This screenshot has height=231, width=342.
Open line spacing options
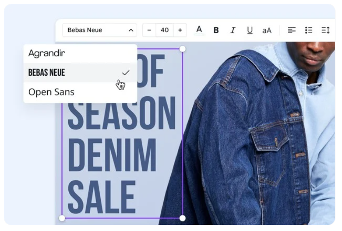(326, 30)
